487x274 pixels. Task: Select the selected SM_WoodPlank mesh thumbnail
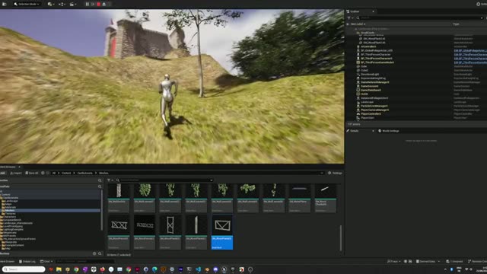coord(222,232)
